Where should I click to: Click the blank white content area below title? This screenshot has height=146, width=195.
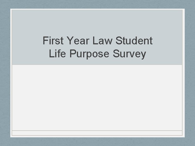(97, 97)
